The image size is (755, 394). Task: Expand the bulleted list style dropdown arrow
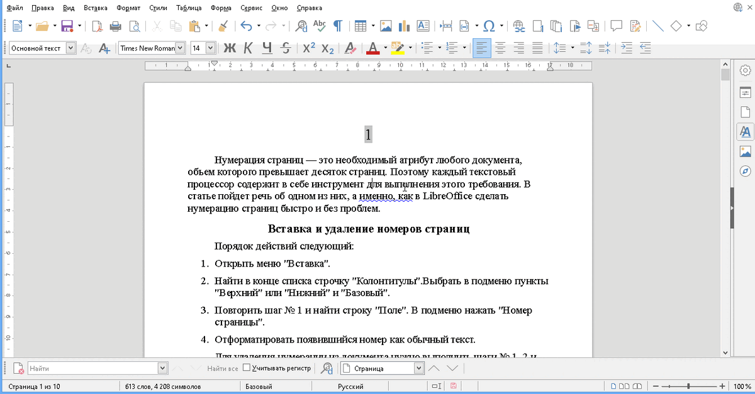coord(439,48)
